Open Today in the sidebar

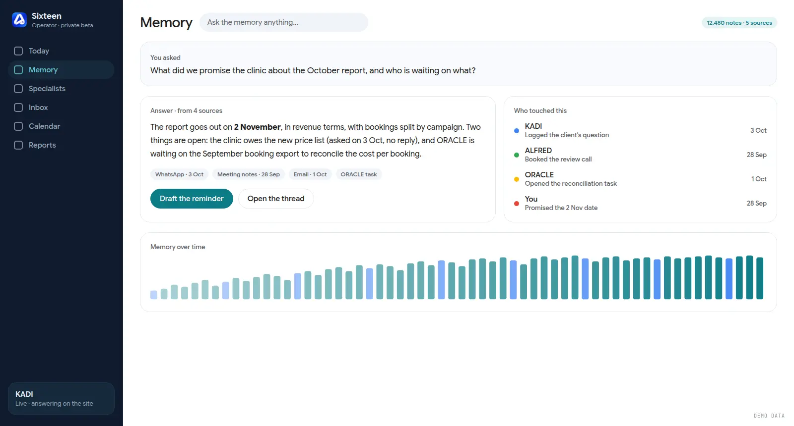(61, 51)
